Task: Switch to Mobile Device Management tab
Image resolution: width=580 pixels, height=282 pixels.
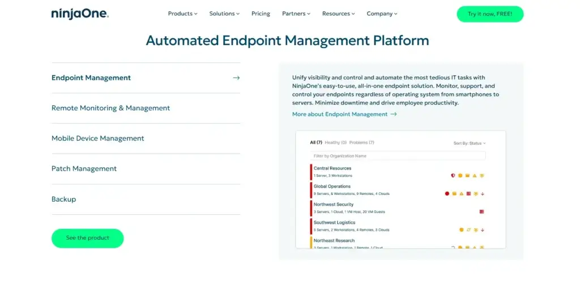Action: 146,138
